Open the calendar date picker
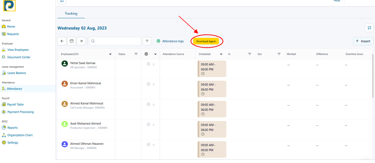This screenshot has height=163, width=375. click(71, 41)
